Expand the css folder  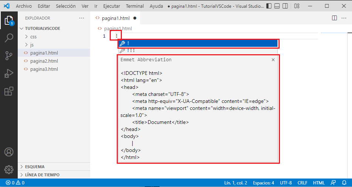click(x=54, y=37)
